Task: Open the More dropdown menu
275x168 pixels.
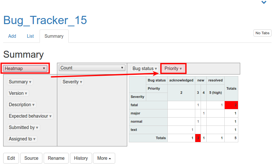Action: point(104,158)
